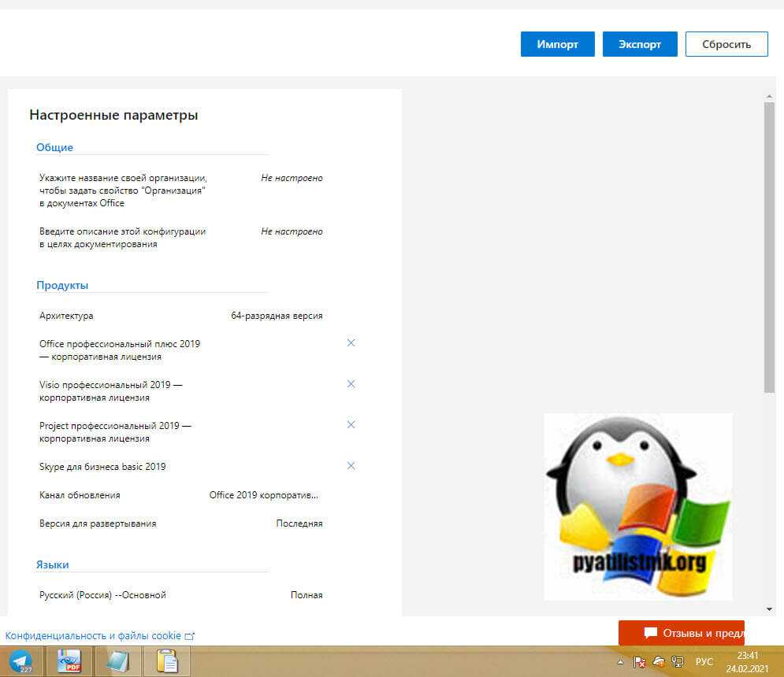Show hidden tray icons arrow

(x=620, y=662)
